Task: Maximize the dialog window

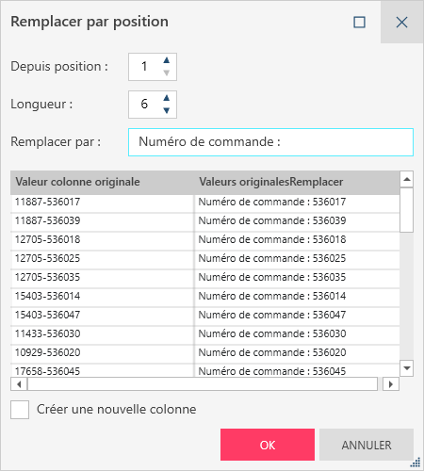Action: (359, 23)
